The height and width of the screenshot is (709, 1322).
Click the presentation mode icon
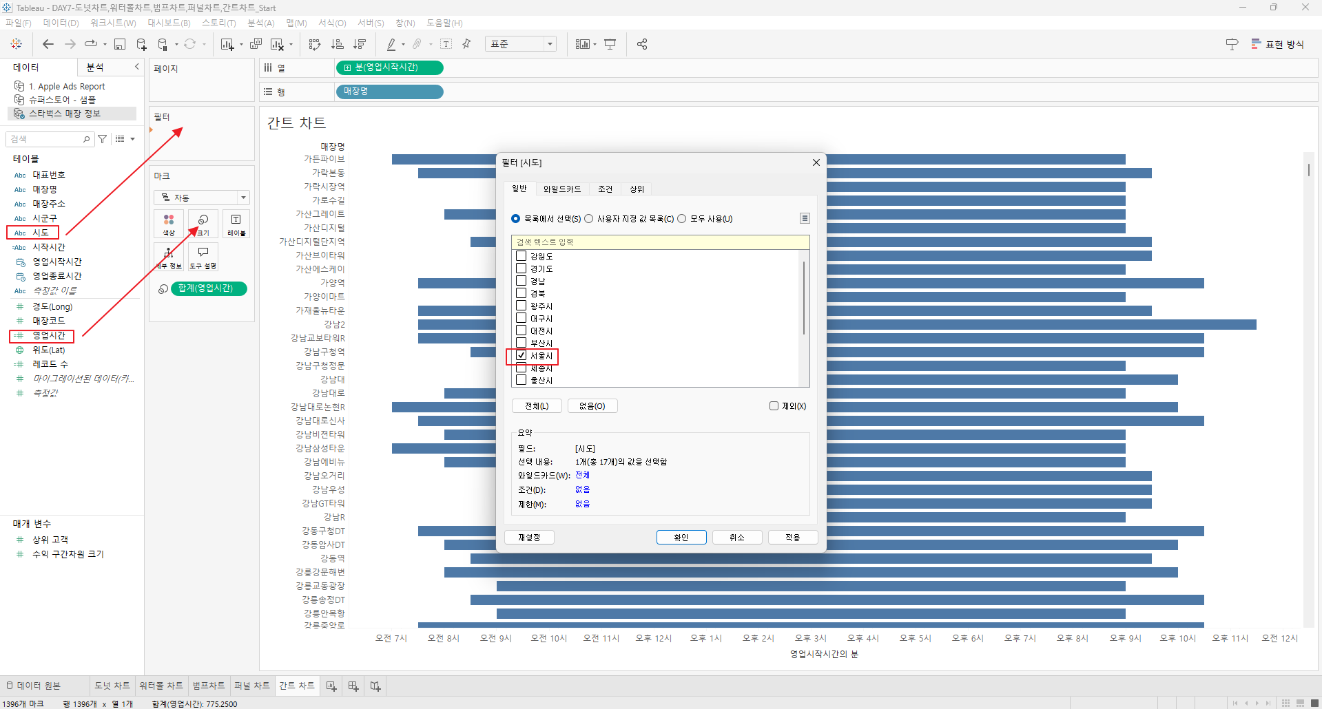pyautogui.click(x=610, y=44)
